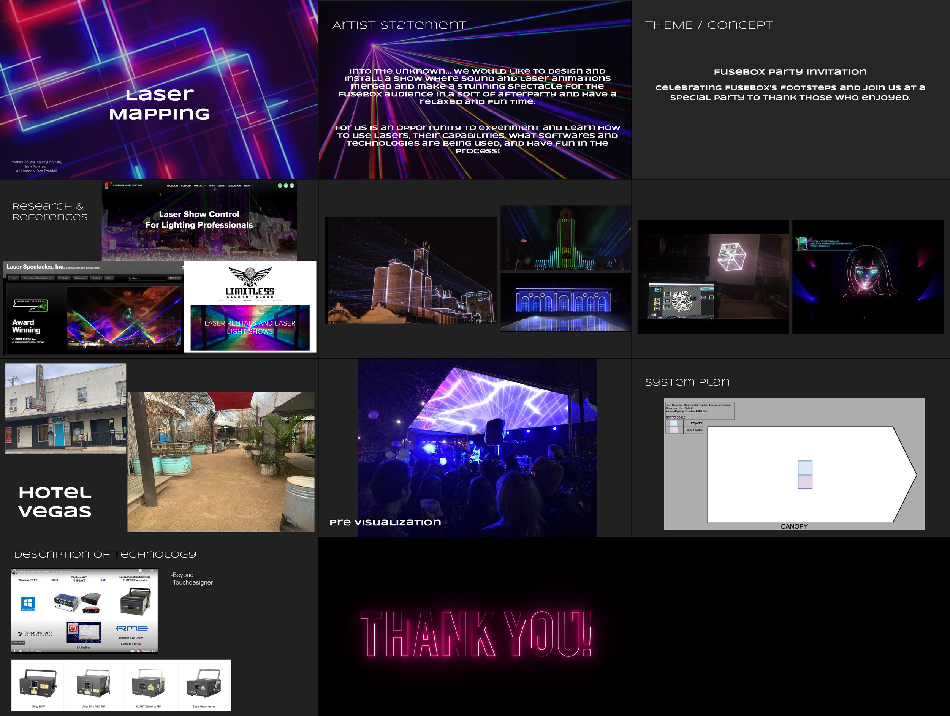This screenshot has width=950, height=716.
Task: Click the purple Laser Cluster legend swatch
Action: (674, 430)
